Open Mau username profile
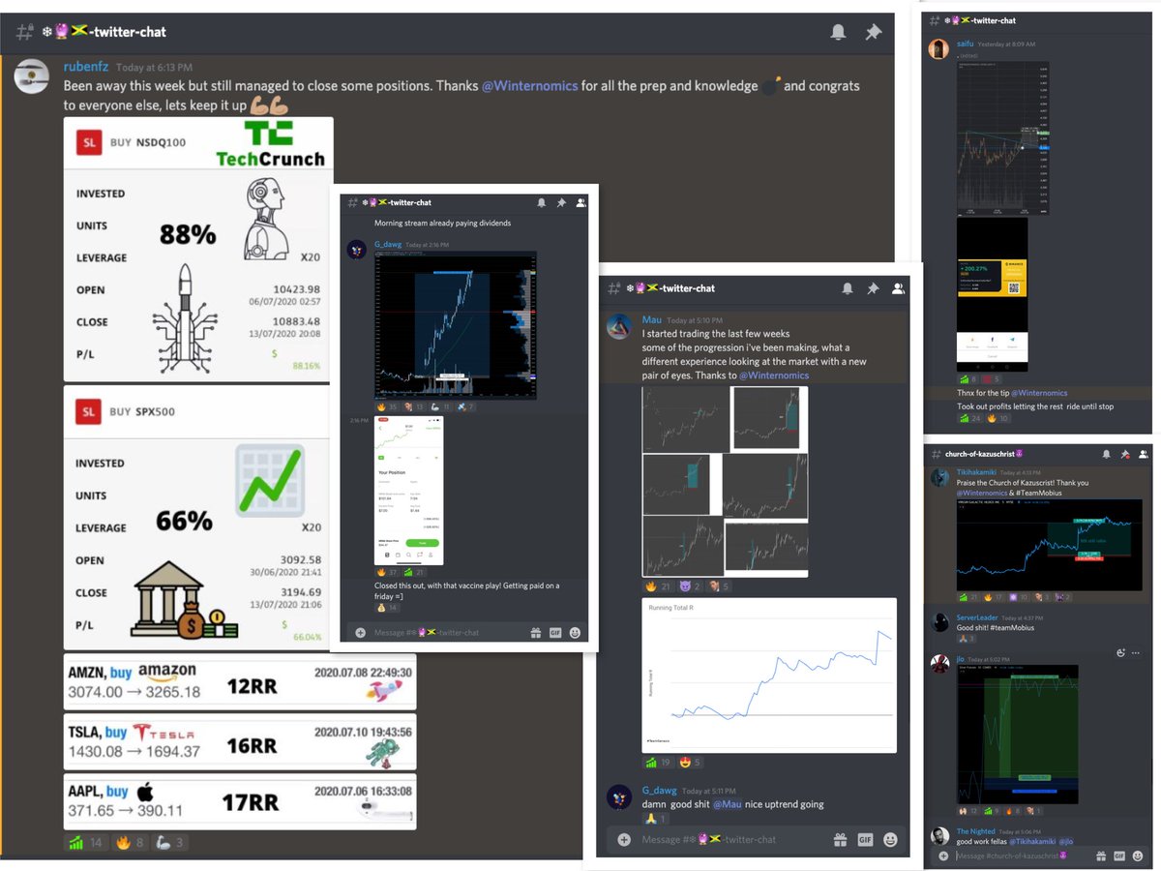Image resolution: width=1161 pixels, height=871 pixels. coord(652,320)
